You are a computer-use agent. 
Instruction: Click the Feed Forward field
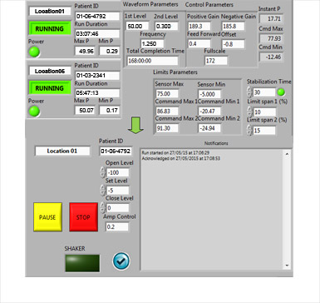pyautogui.click(x=199, y=44)
